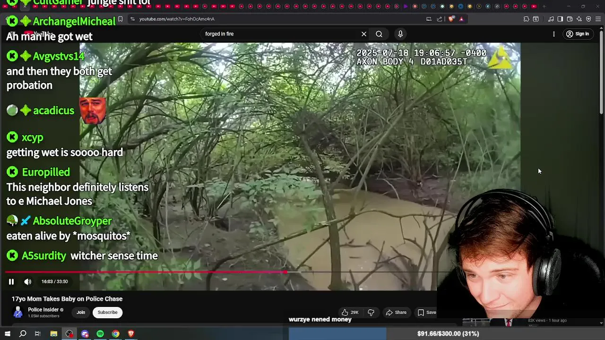Open the Brave VPN shield icon

point(588,19)
